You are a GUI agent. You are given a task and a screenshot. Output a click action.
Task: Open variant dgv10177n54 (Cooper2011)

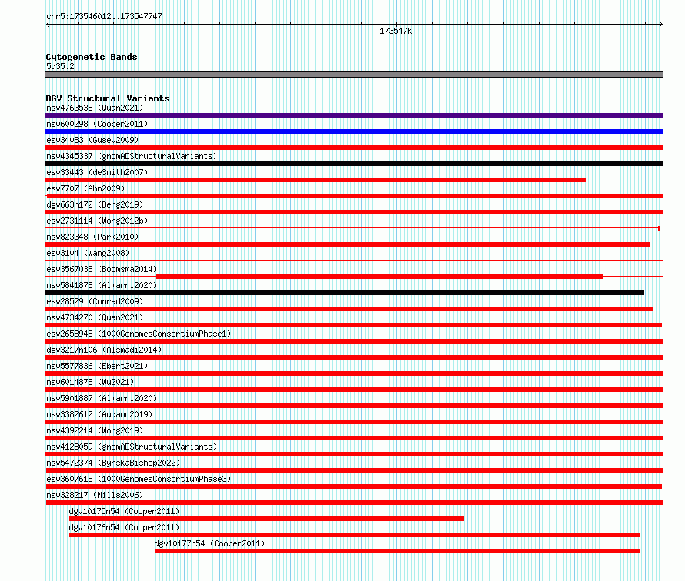(x=209, y=543)
